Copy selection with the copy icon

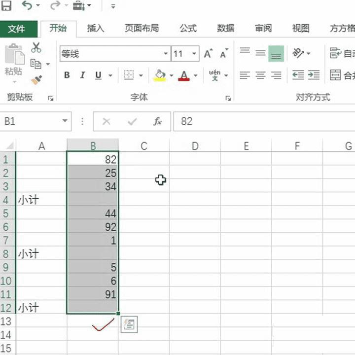[36, 64]
